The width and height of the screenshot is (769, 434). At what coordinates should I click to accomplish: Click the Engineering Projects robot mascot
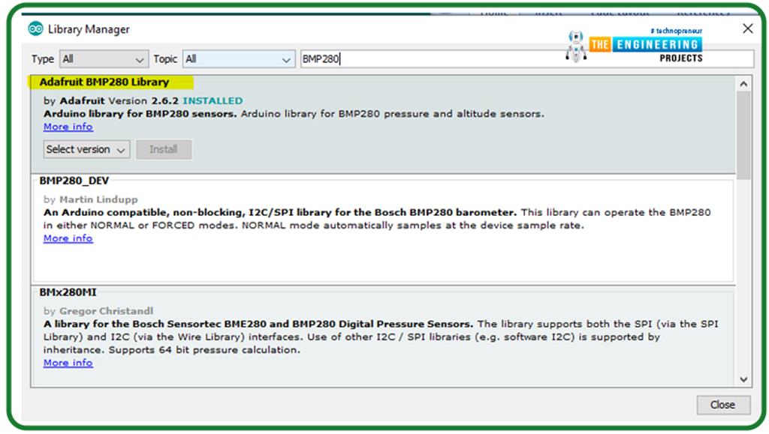(578, 46)
